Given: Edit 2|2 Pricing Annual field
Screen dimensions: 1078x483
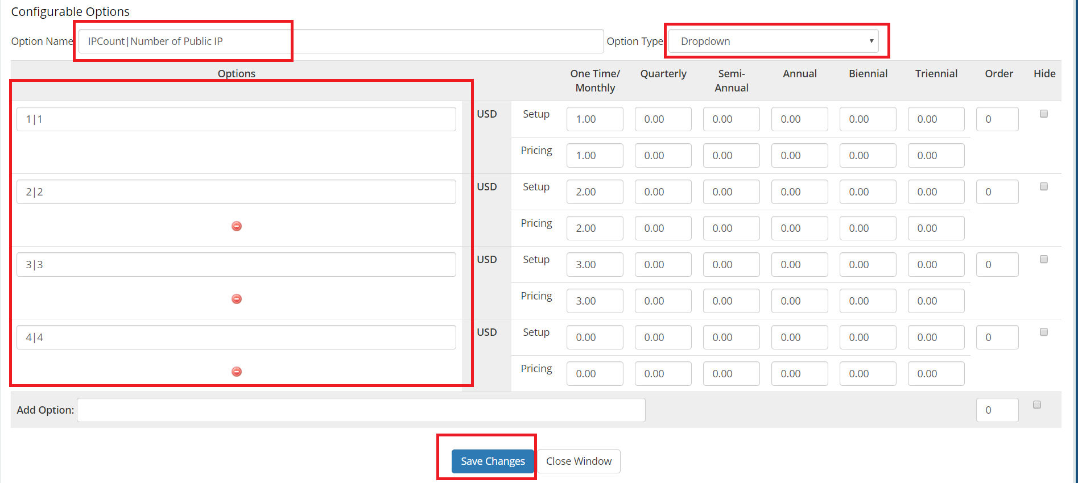Looking at the screenshot, I should click(800, 228).
